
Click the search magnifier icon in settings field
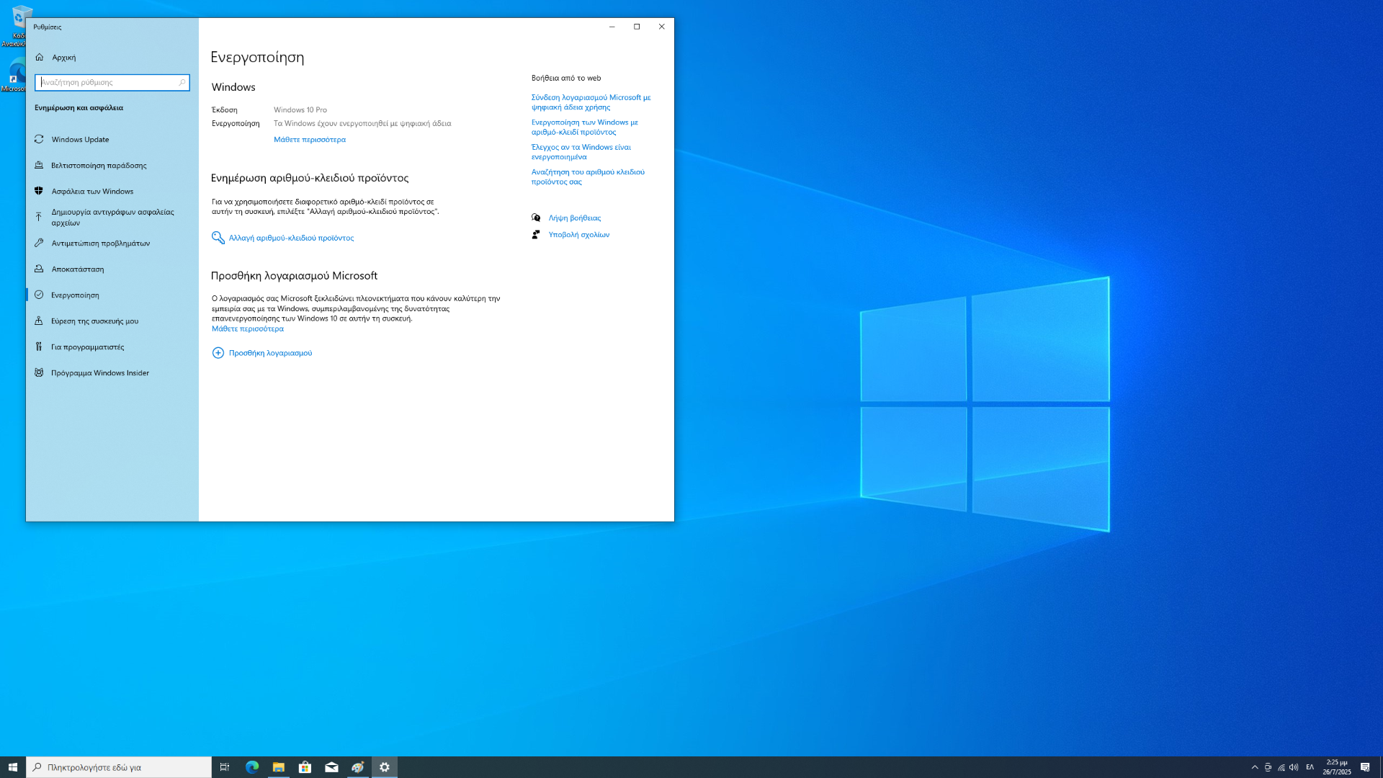pos(182,82)
